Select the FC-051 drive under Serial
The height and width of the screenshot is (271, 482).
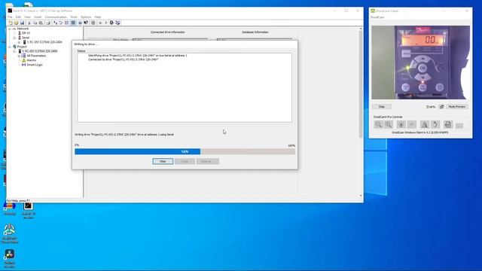tap(44, 42)
